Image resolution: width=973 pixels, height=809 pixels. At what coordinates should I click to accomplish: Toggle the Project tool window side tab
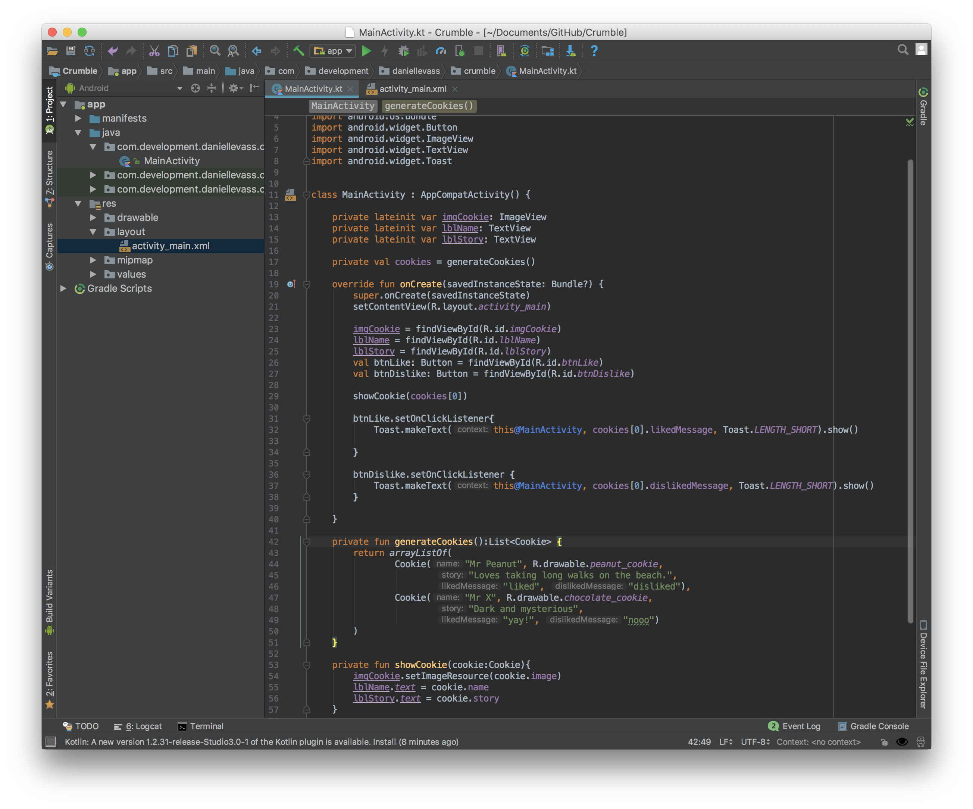click(50, 110)
